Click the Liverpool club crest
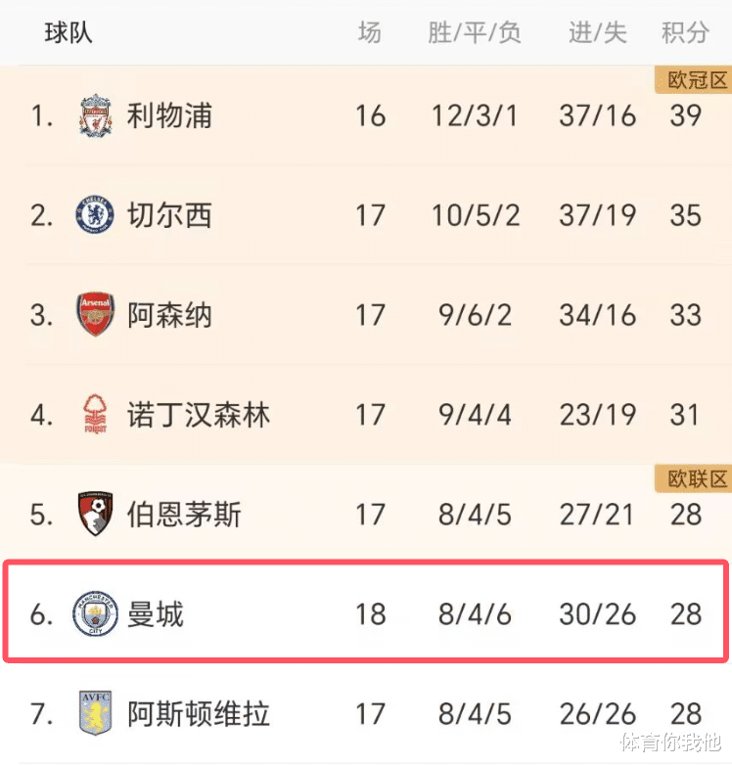Screen dimensions: 732x766 pos(95,115)
